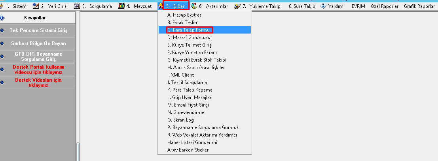This screenshot has width=438, height=161.
Task: Select Haber Listesi Gönderimi
Action: (205, 142)
